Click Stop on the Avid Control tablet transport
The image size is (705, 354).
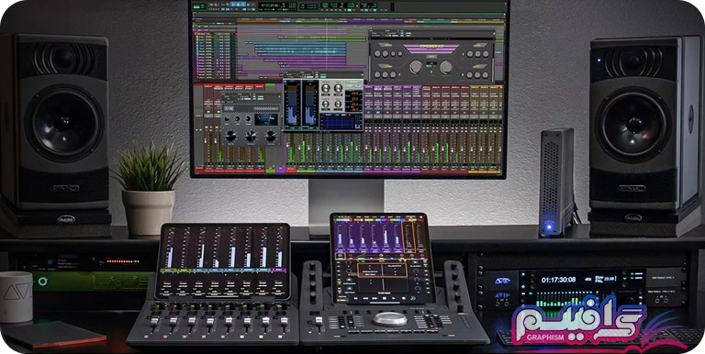click(x=385, y=298)
